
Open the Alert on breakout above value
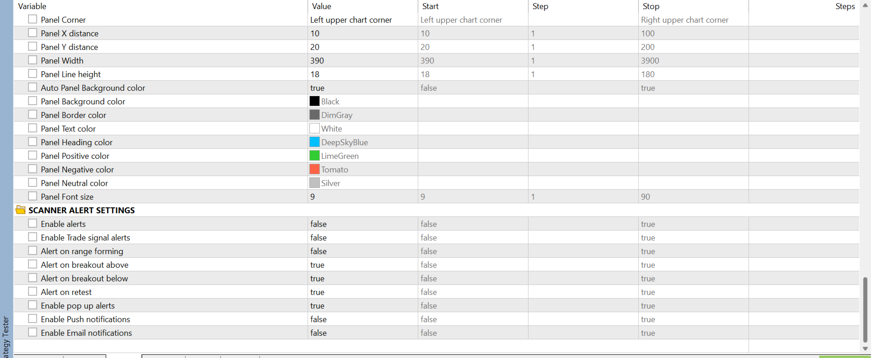362,265
